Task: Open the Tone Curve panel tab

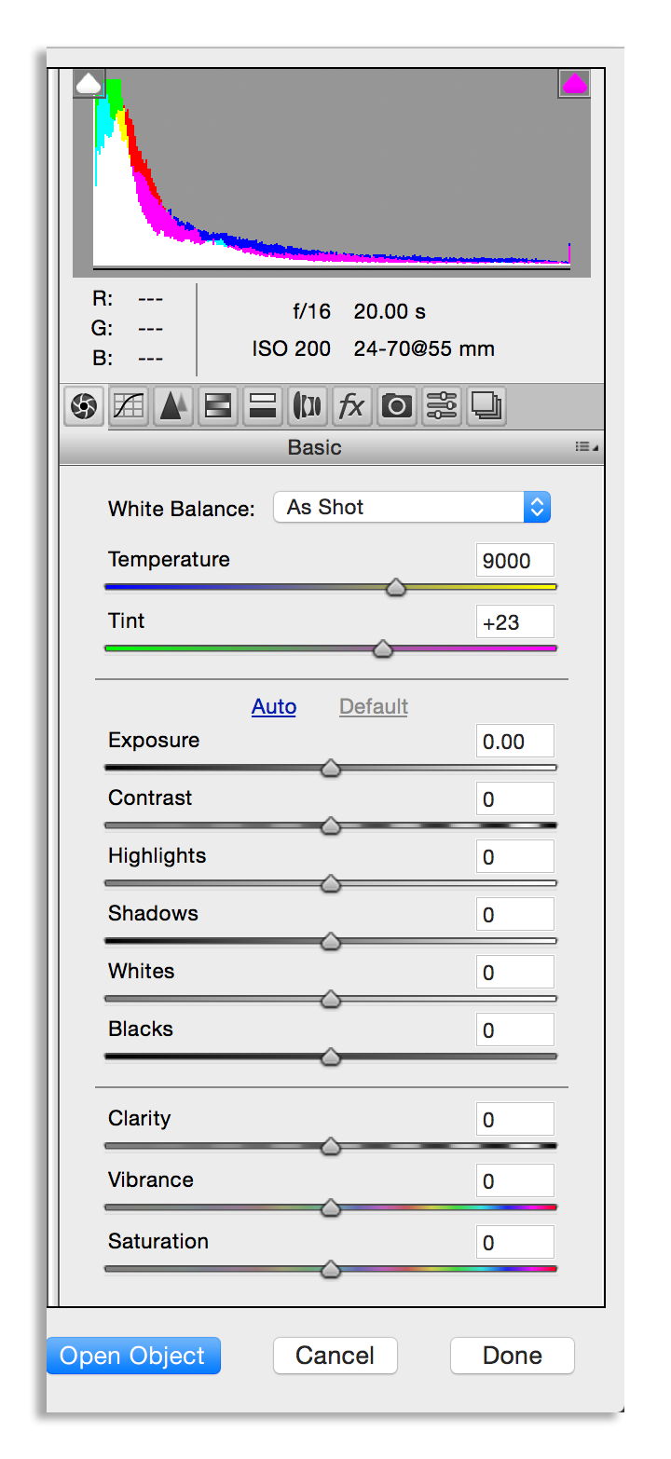Action: coord(129,405)
